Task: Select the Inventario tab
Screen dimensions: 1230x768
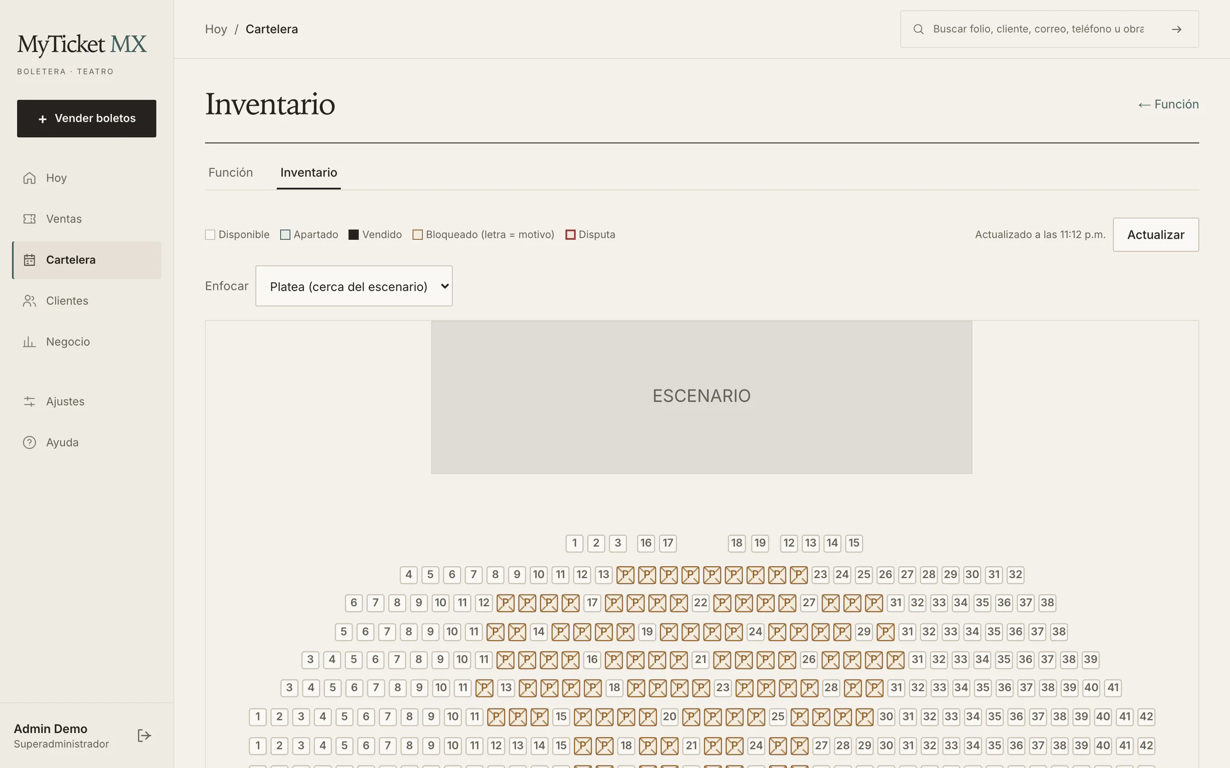Action: click(x=309, y=173)
